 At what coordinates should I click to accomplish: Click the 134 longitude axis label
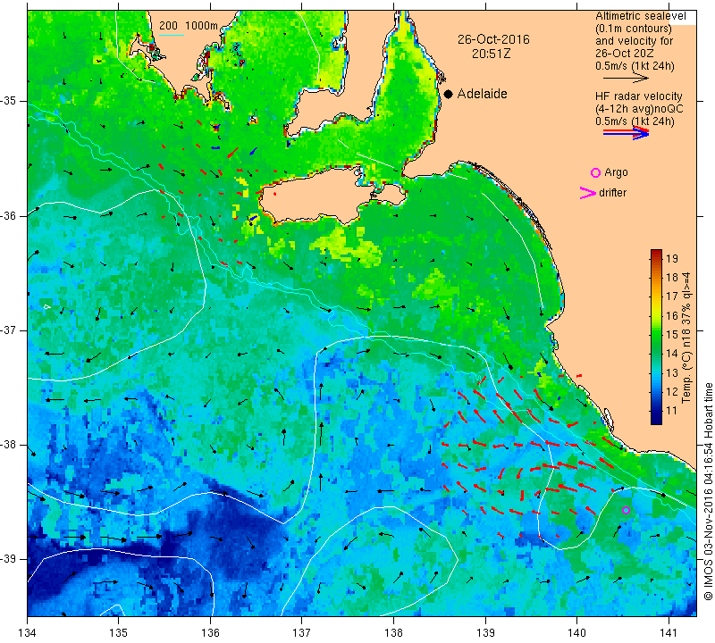click(28, 632)
